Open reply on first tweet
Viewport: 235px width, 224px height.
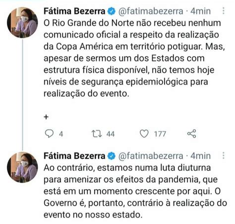point(49,134)
